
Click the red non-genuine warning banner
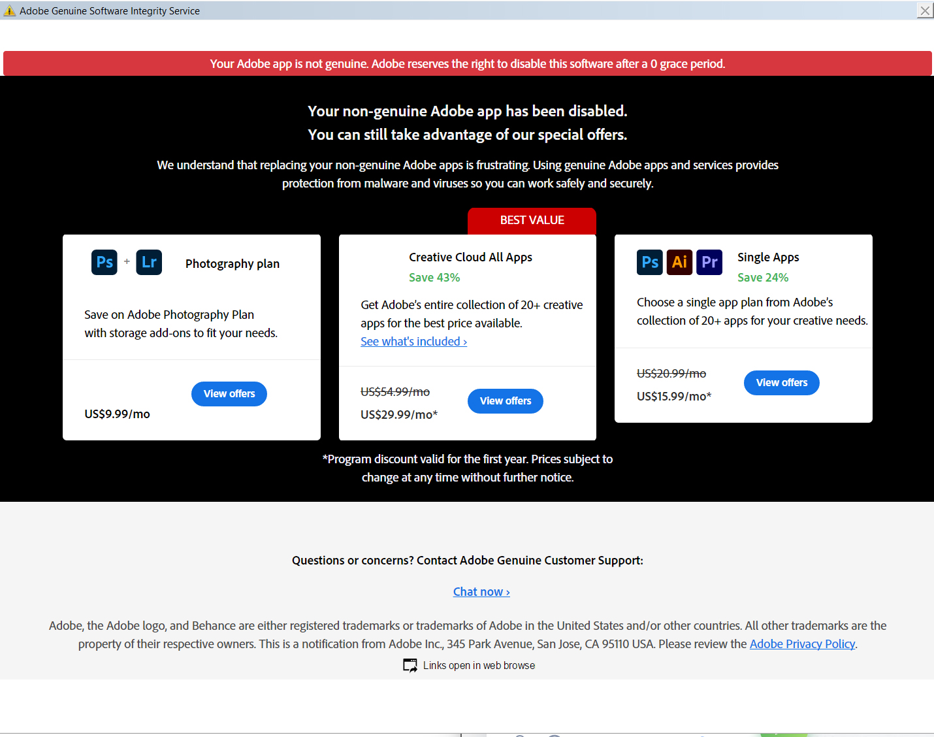tap(468, 64)
